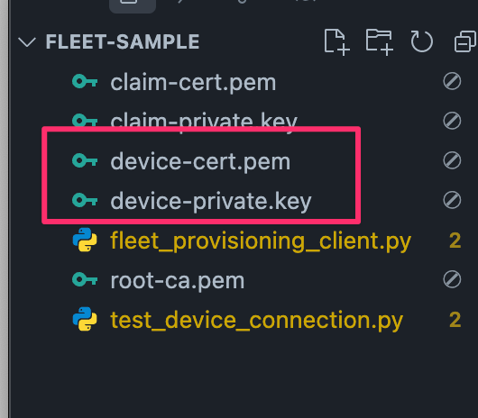Click key icon beside claim-cert.pem

click(x=85, y=82)
